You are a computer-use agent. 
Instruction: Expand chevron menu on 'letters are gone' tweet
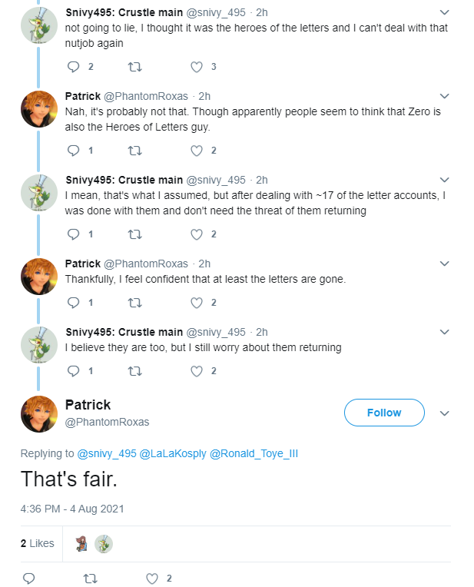pyautogui.click(x=444, y=264)
